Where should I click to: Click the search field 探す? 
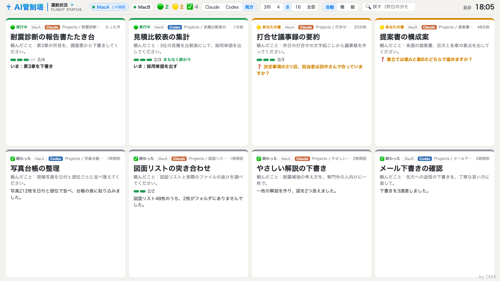389,7
